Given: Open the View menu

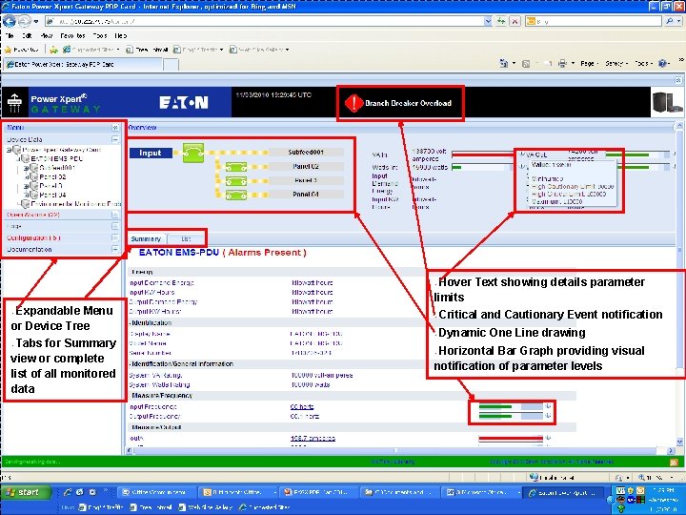Looking at the screenshot, I should 47,35.
